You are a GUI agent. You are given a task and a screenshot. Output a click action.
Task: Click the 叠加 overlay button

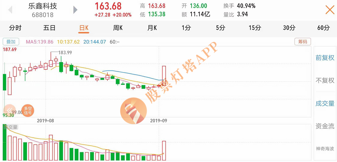[x=11, y=42]
